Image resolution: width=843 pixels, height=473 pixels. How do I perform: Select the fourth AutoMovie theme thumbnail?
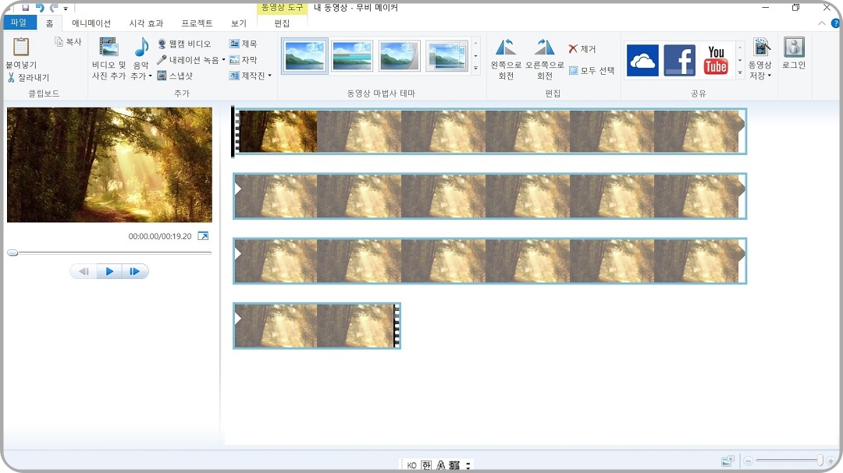coord(446,56)
